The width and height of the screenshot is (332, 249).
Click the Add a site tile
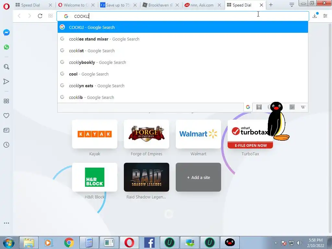[198, 177]
